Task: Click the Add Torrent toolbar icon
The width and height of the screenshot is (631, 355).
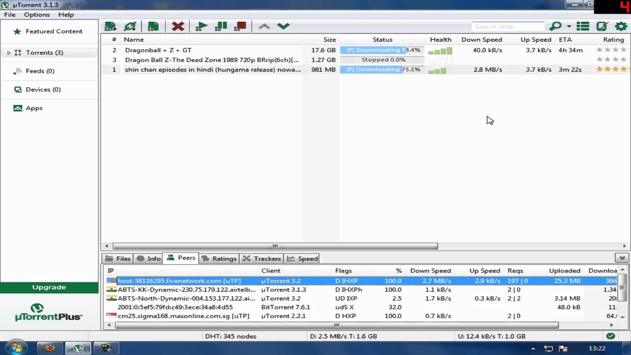Action: (x=110, y=26)
